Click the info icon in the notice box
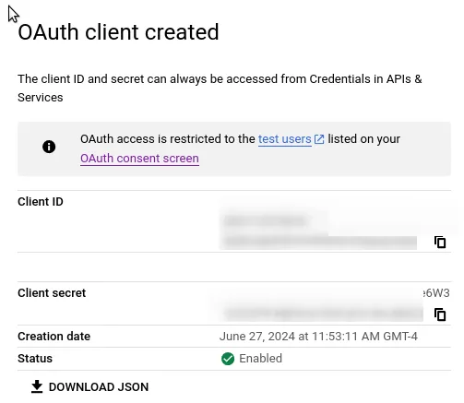464x403 pixels. (x=49, y=147)
